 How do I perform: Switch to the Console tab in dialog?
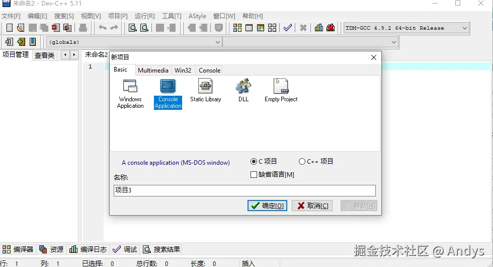(x=209, y=70)
